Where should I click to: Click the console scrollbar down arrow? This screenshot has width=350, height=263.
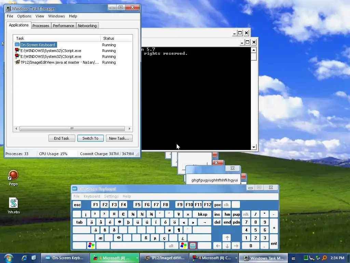point(254,147)
